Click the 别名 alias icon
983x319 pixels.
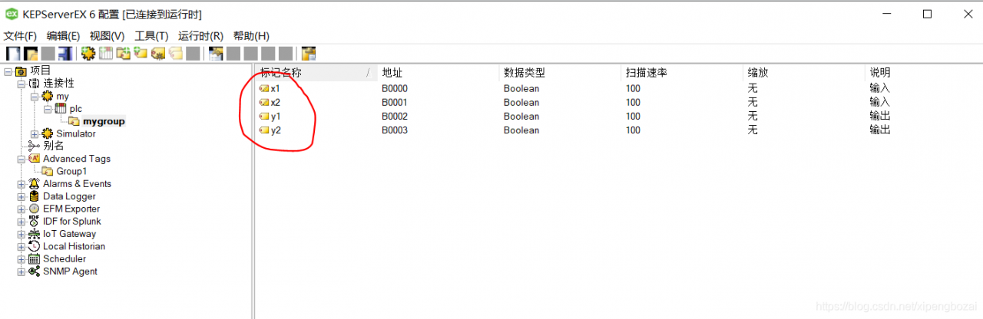click(35, 146)
